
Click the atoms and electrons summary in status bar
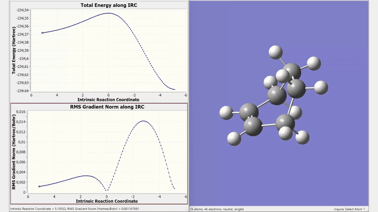tap(217, 209)
